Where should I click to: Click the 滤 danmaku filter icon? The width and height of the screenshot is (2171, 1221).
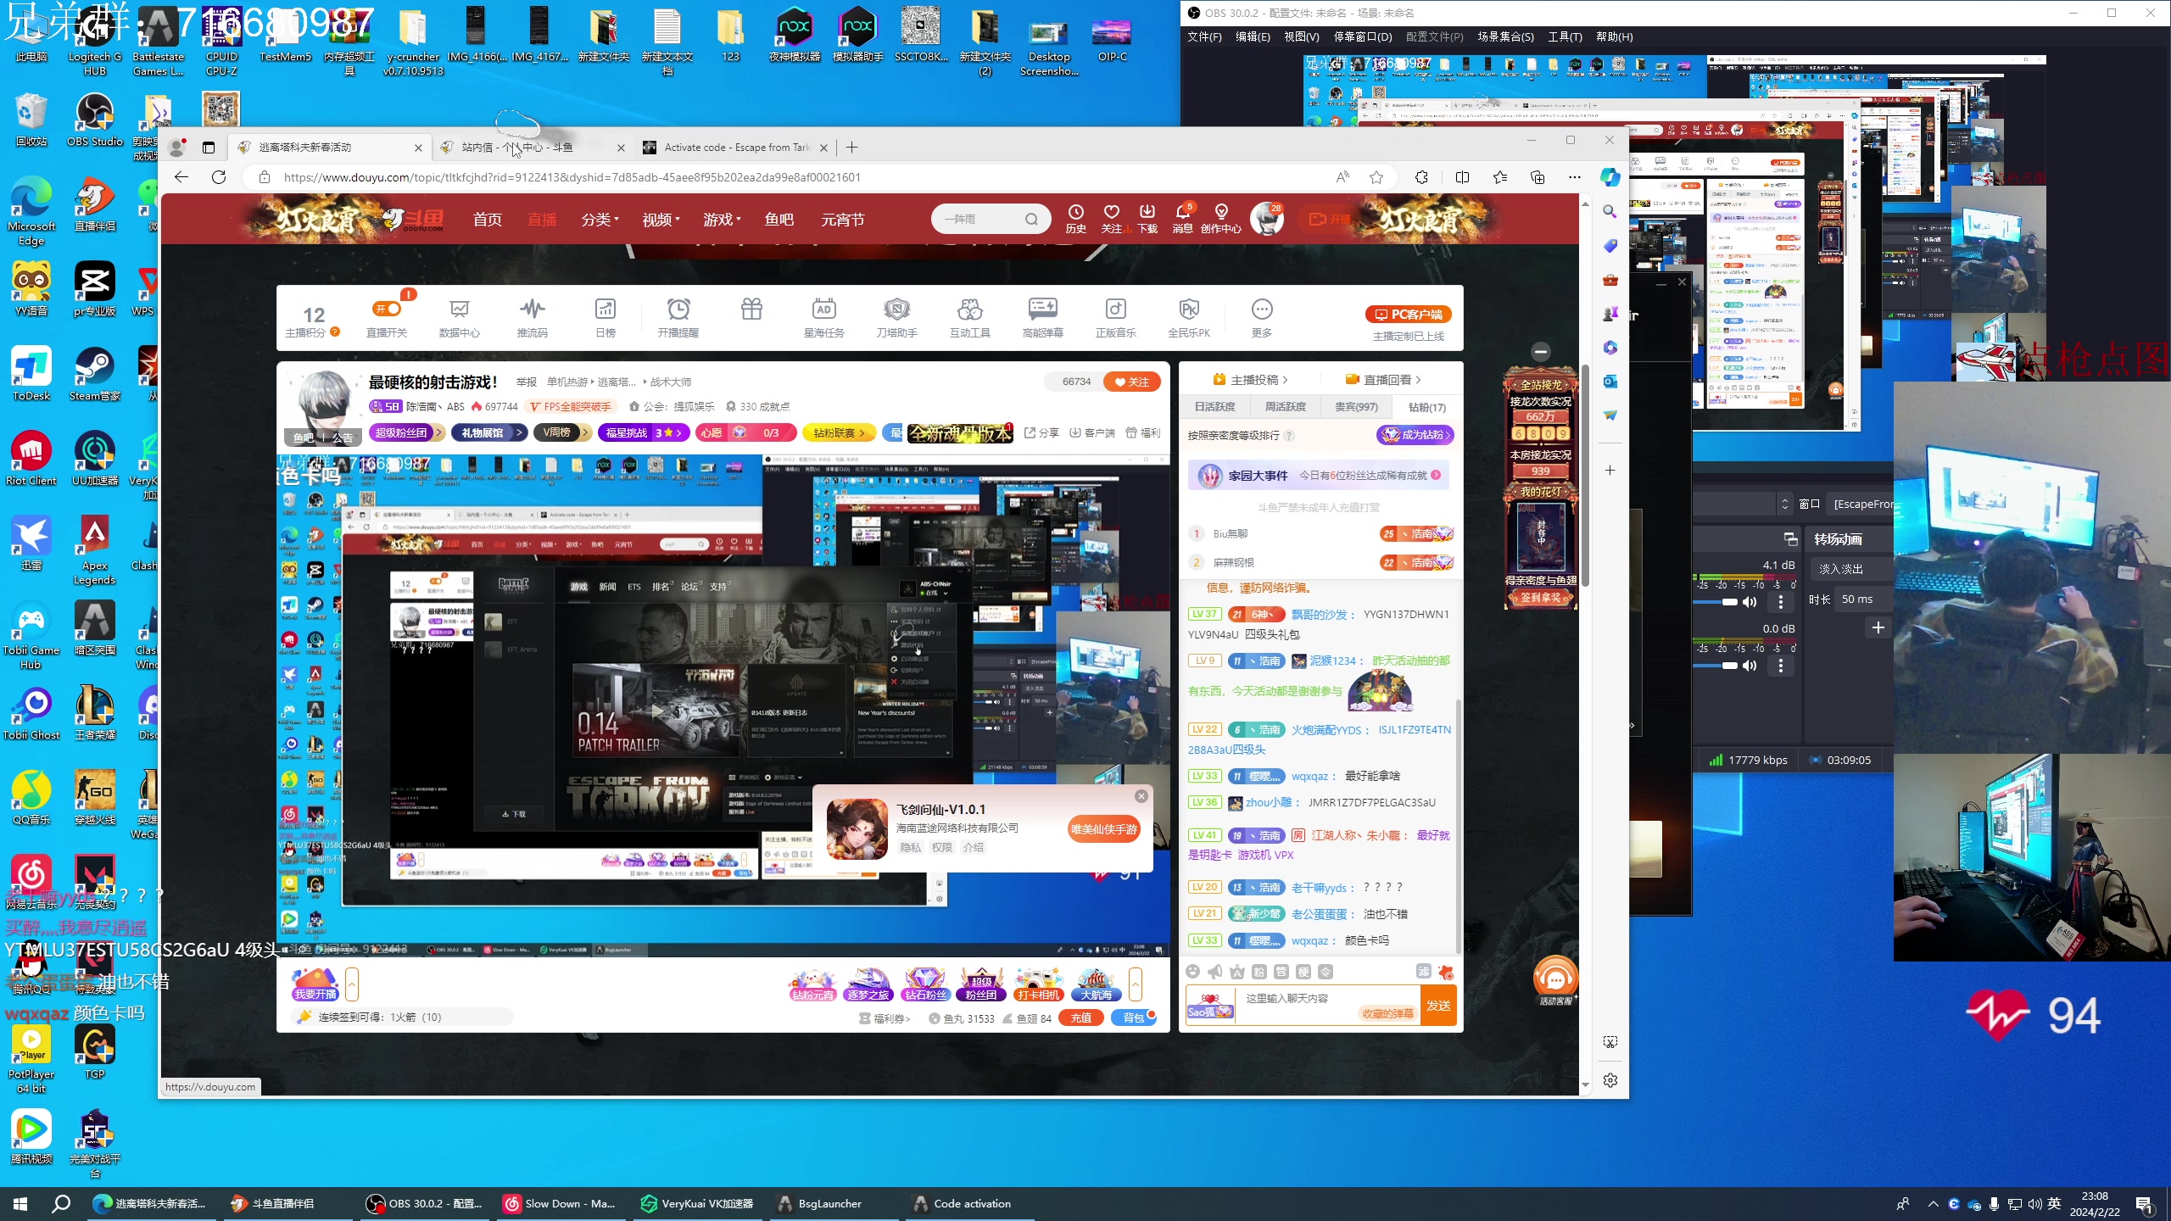1424,972
